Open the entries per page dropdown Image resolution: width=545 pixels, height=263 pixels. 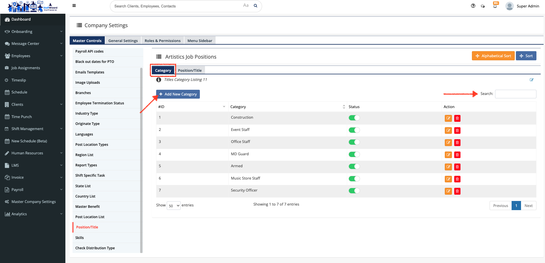[174, 206]
